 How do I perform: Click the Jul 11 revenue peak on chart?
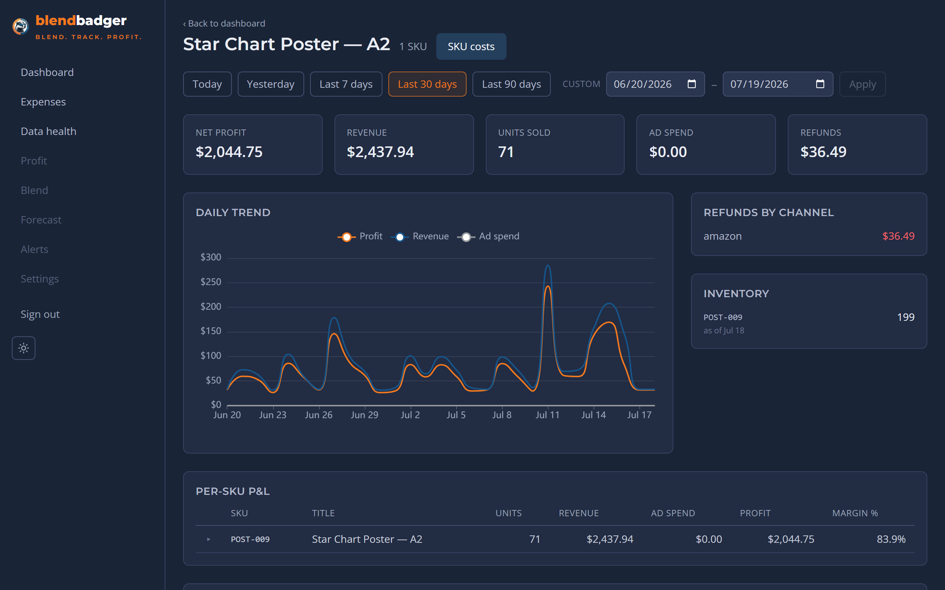point(548,266)
